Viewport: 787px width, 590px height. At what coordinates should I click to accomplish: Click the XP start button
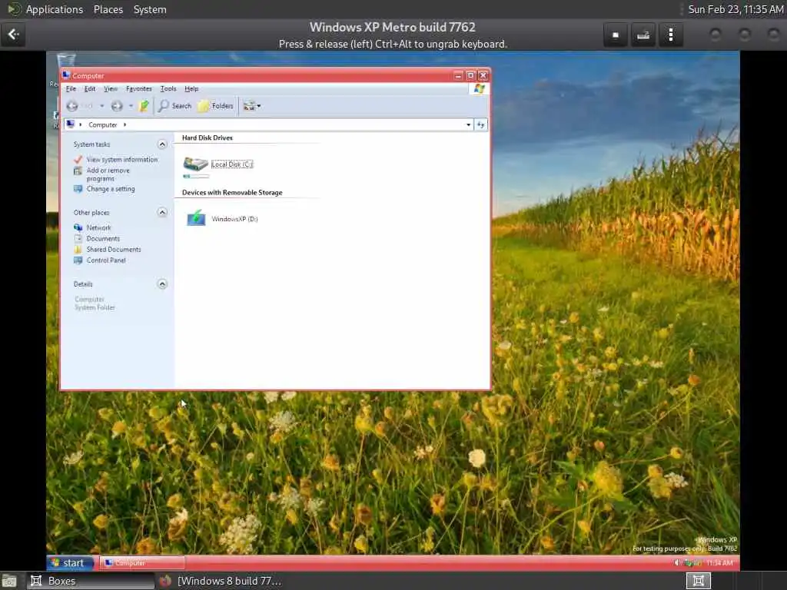70,563
